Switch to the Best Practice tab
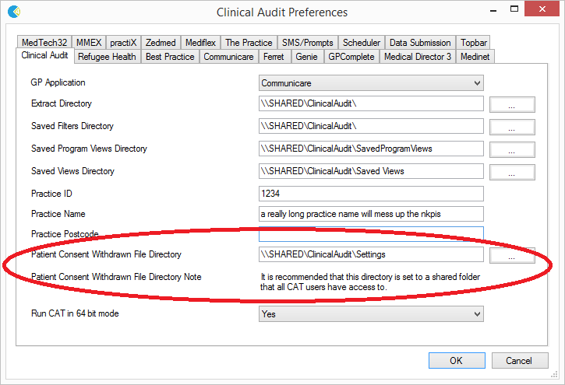This screenshot has height=385, width=565. point(170,57)
